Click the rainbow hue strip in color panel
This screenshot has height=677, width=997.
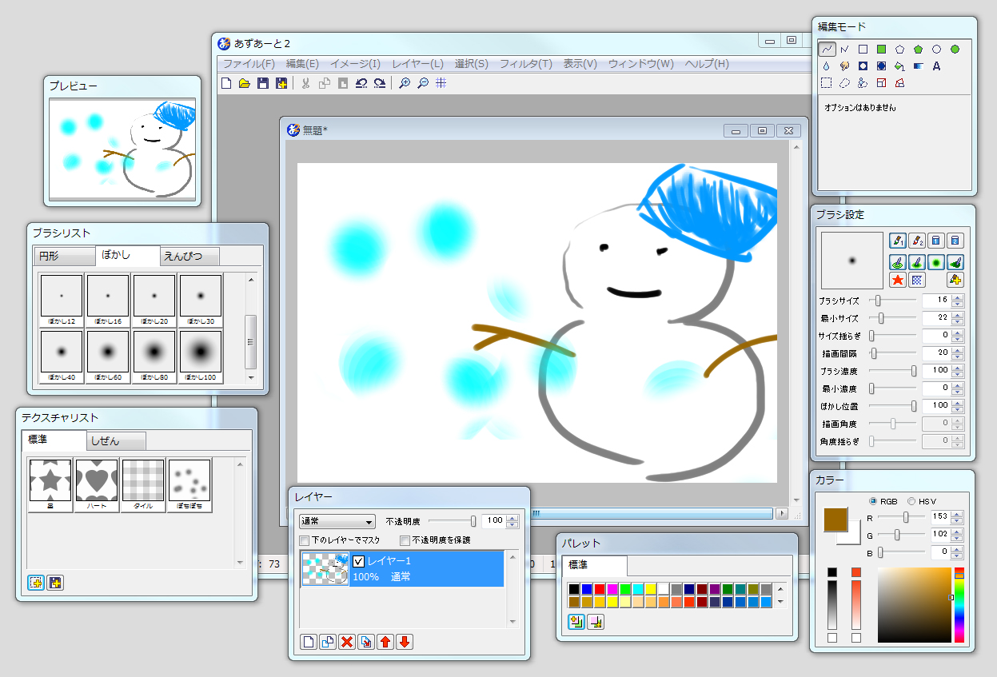click(x=959, y=605)
